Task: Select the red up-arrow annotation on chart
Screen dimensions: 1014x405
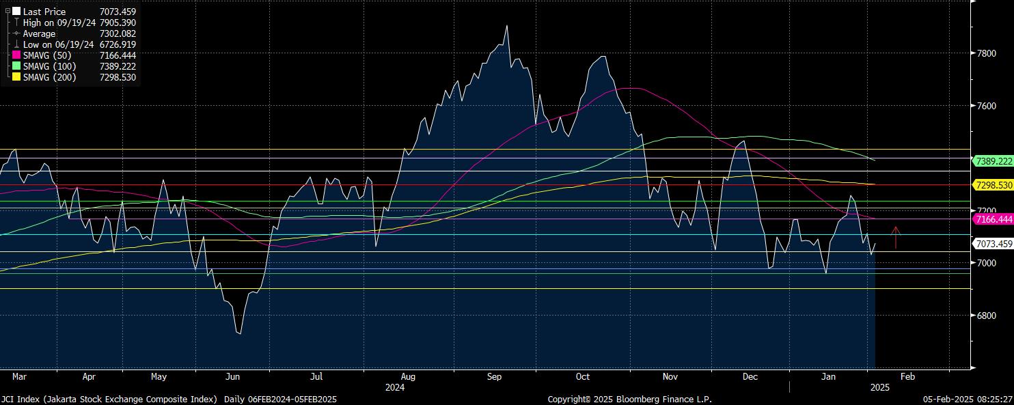Action: 896,237
